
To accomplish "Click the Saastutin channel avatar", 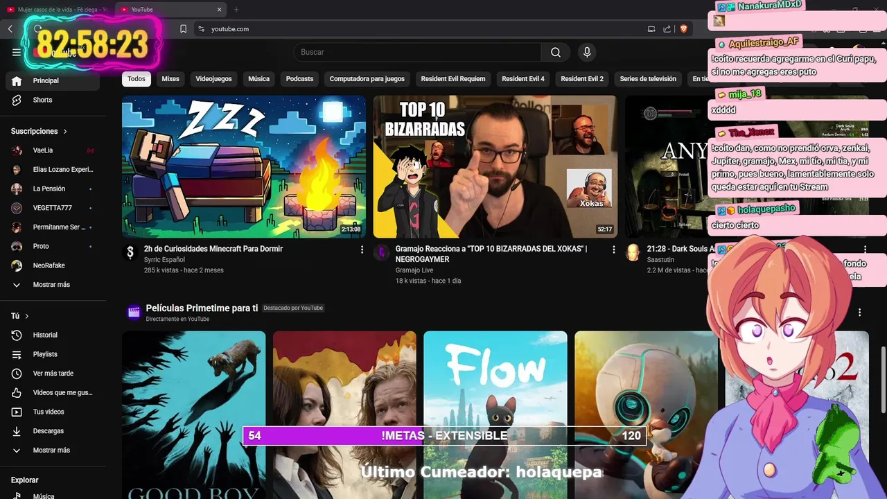I will [x=633, y=253].
